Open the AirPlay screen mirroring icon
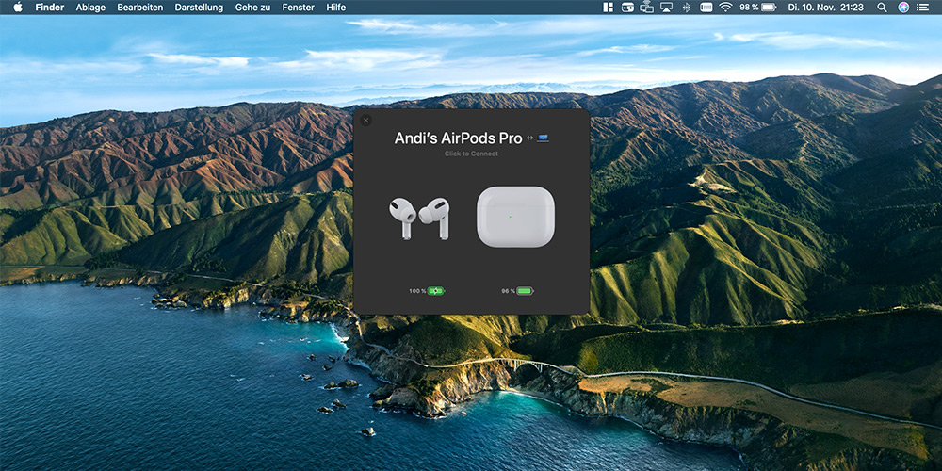This screenshot has width=942, height=471. (666, 8)
